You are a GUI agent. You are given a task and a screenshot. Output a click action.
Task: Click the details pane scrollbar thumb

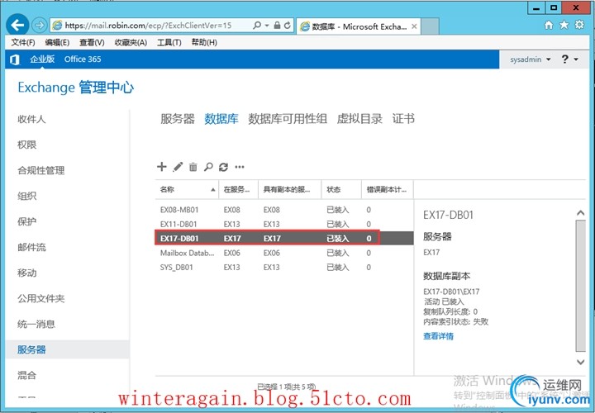click(581, 286)
